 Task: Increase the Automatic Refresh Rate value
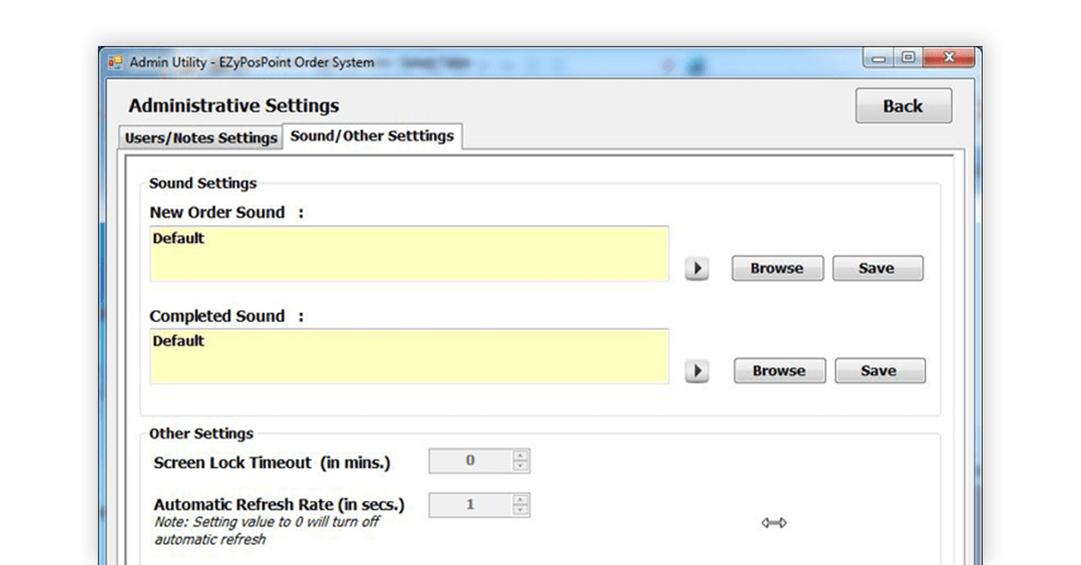click(521, 499)
